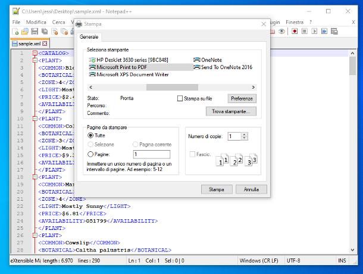
Task: Select the HP DeskJet 3630 series printer
Action: [x=129, y=60]
